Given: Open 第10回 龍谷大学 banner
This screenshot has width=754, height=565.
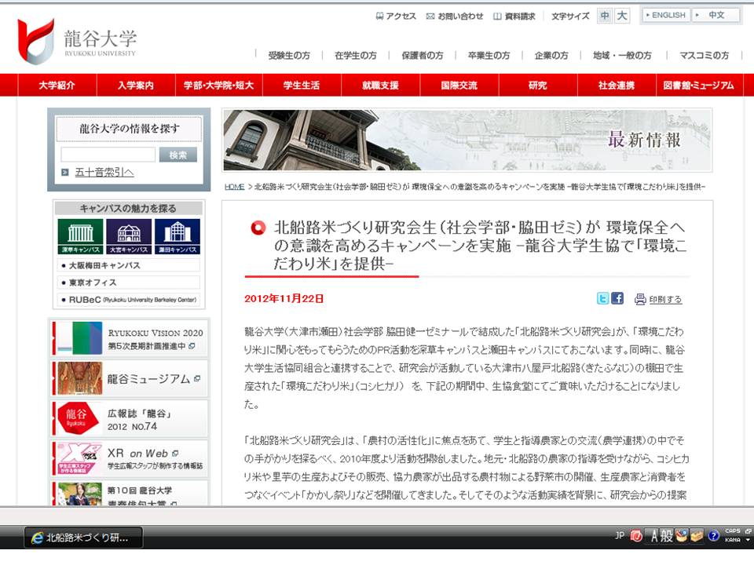Looking at the screenshot, I should [x=130, y=494].
